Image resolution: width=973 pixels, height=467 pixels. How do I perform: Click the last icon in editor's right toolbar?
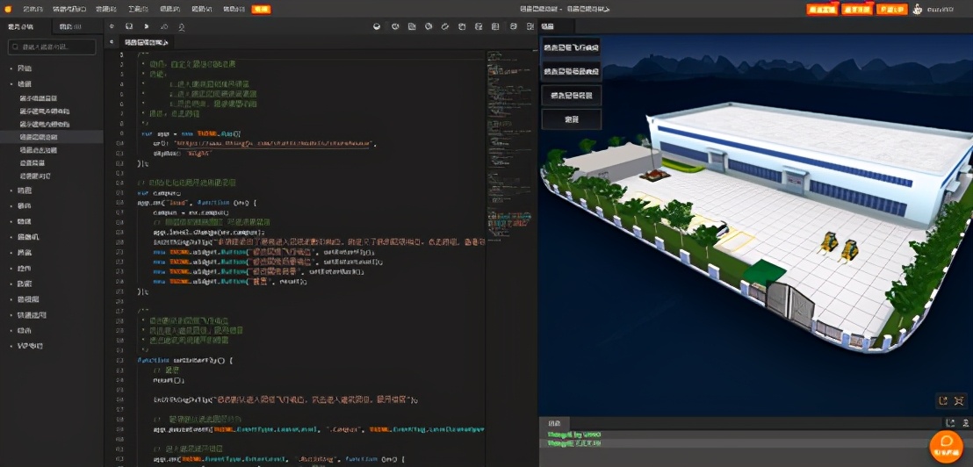pos(530,26)
